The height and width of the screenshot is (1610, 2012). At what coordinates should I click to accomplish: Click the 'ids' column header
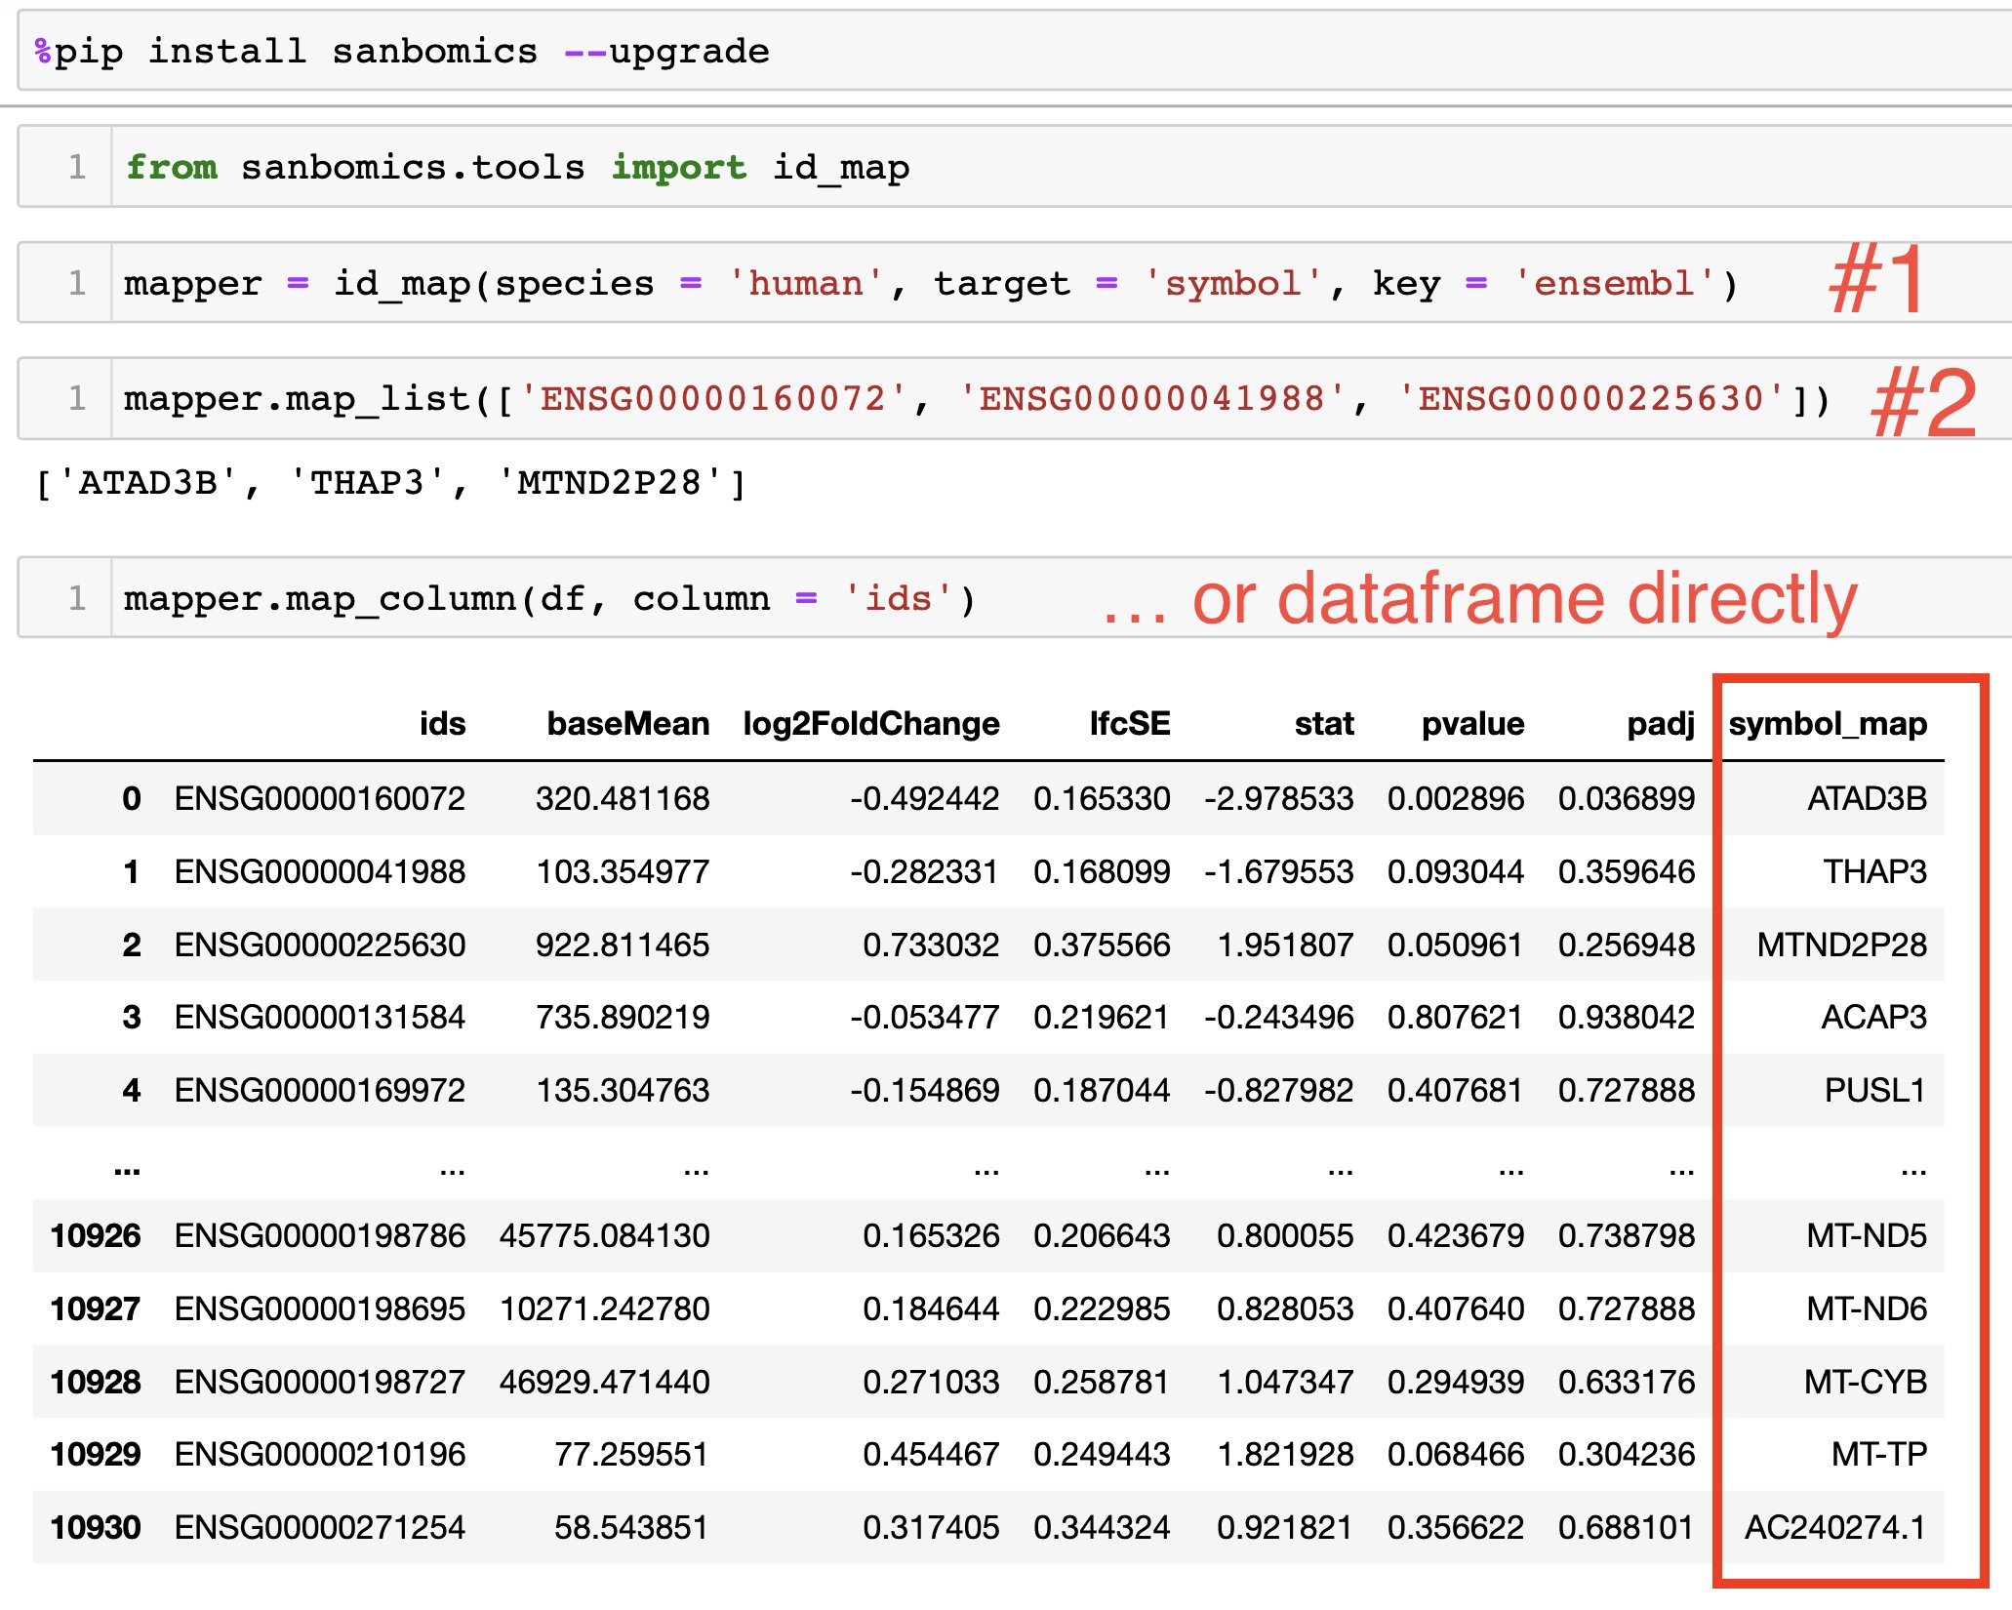(442, 724)
